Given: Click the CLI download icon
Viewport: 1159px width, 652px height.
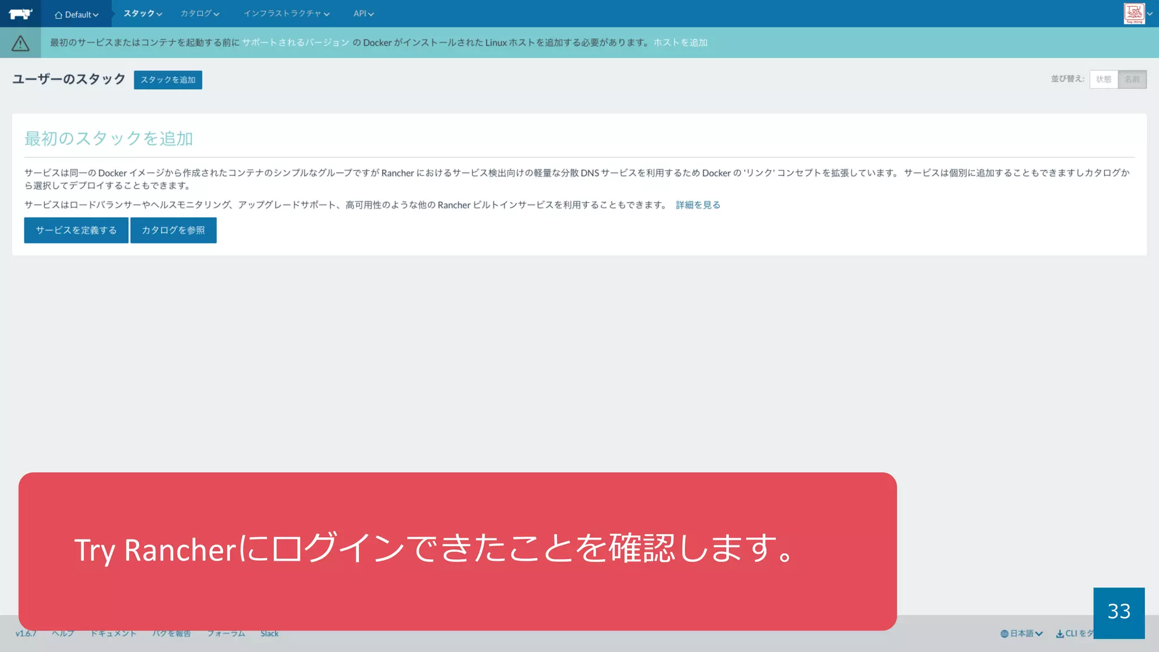Looking at the screenshot, I should (x=1059, y=634).
